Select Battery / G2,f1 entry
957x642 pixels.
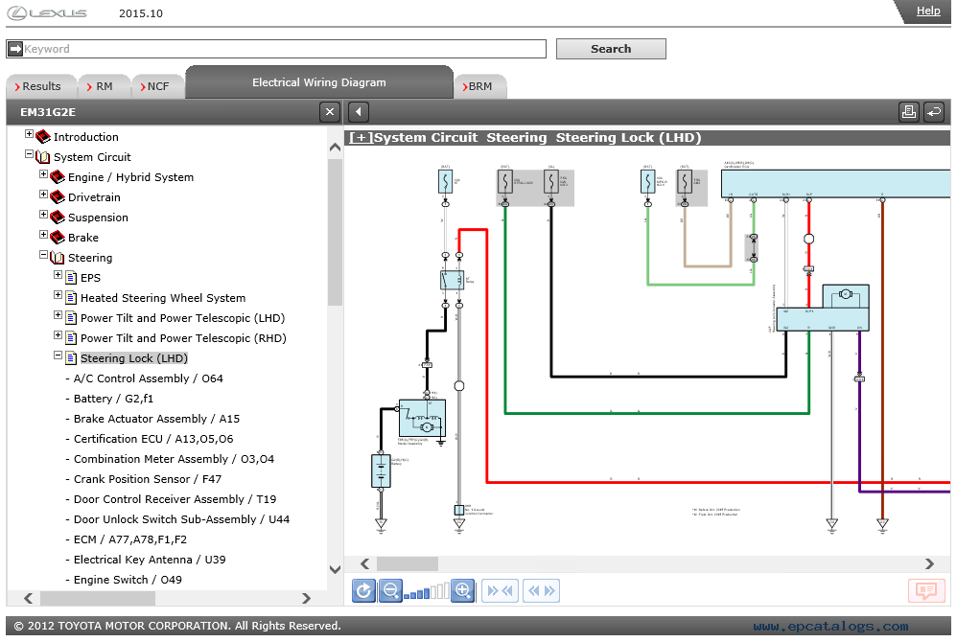point(113,398)
